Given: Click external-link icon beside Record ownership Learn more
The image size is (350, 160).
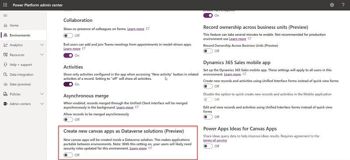Looking at the screenshot, I should [x=250, y=38].
